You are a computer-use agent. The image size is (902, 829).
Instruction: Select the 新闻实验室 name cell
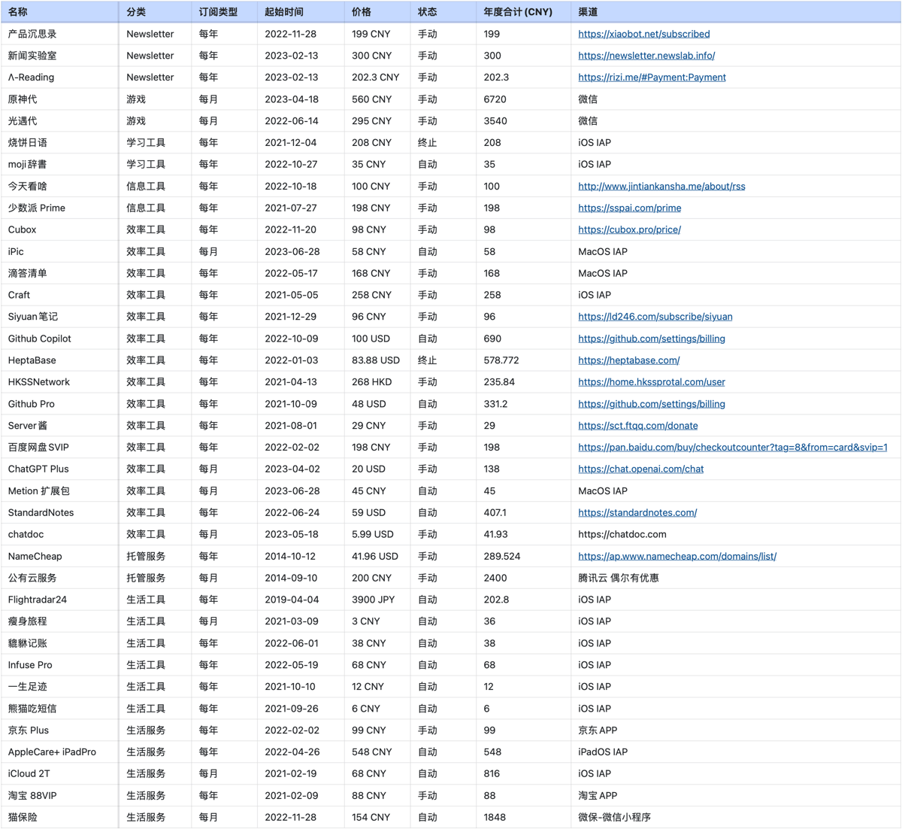(x=59, y=56)
